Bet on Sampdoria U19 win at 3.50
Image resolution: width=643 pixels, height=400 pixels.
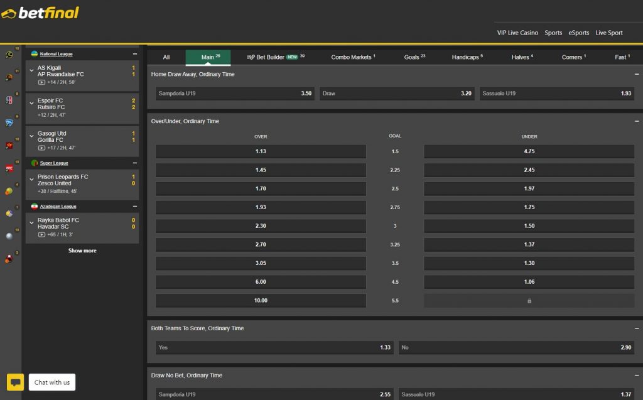pos(235,94)
